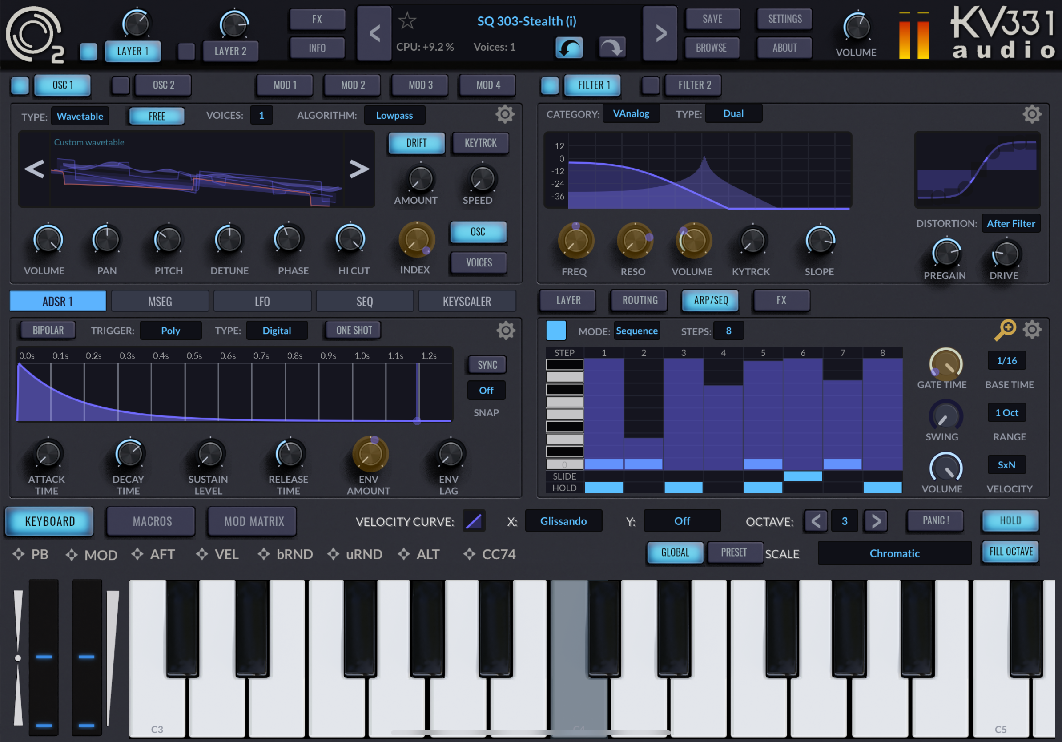The height and width of the screenshot is (742, 1062).
Task: Open the MOD MATRIX tab
Action: point(253,521)
